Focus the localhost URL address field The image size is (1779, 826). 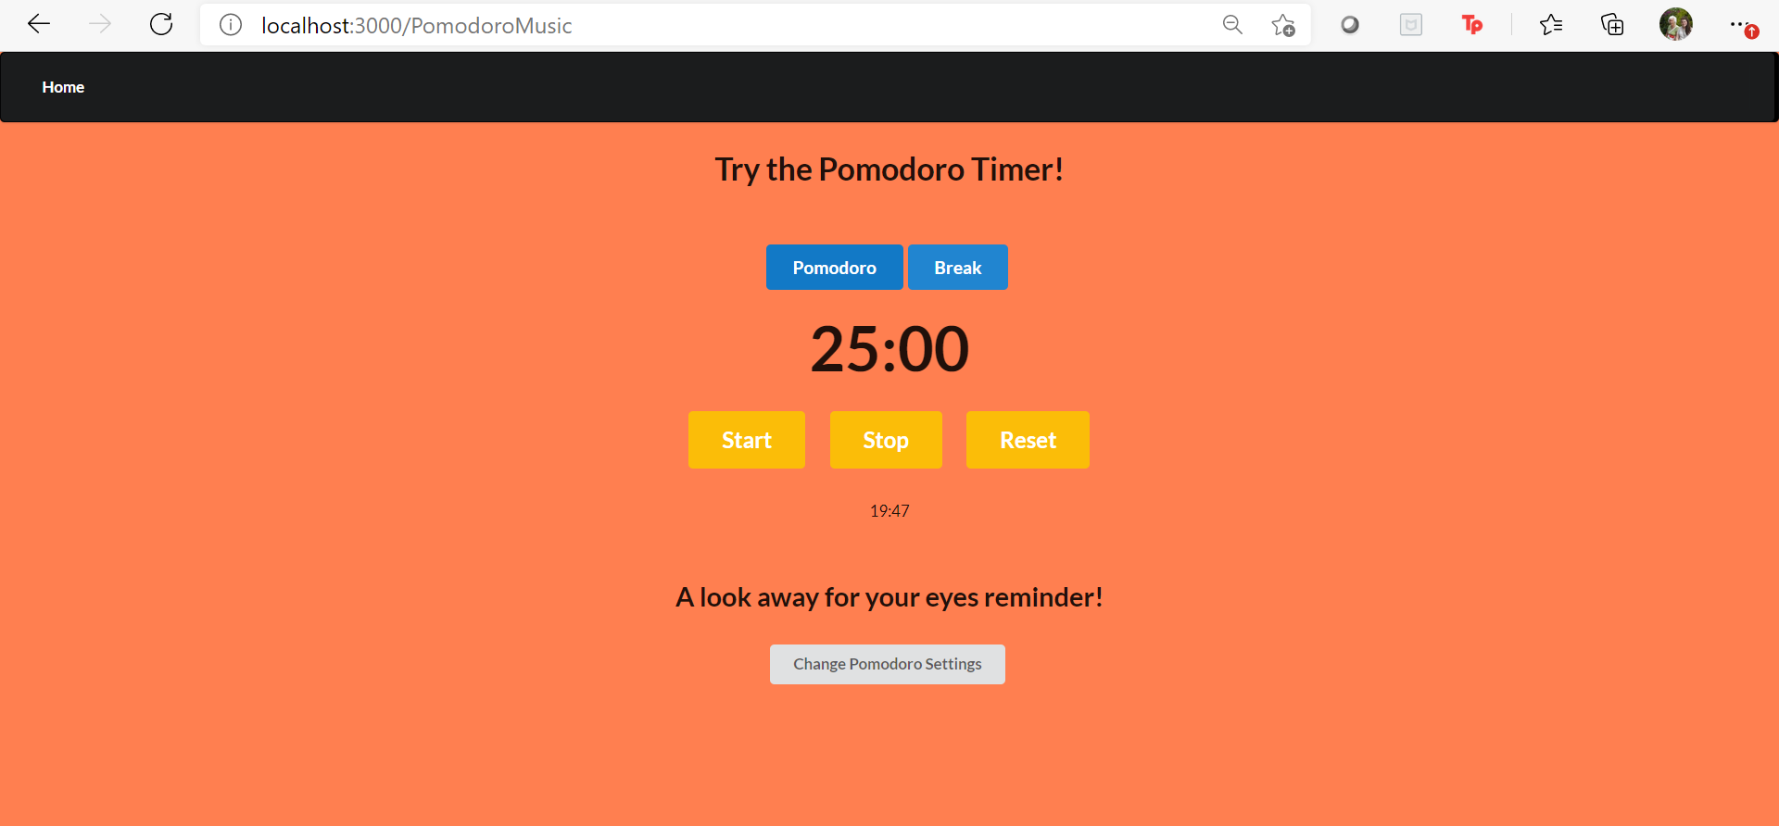click(723, 25)
